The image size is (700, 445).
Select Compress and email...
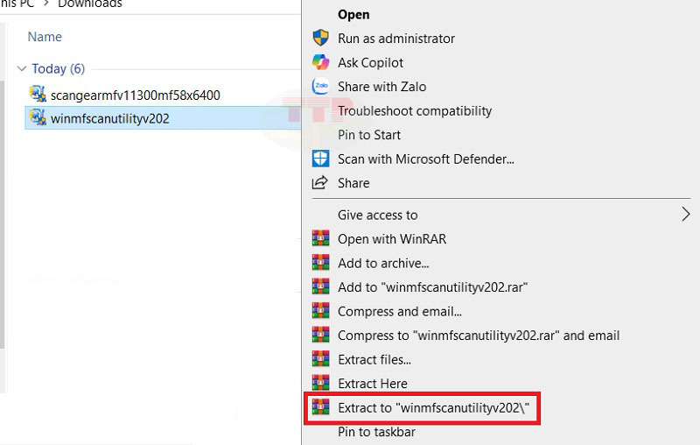coord(399,311)
